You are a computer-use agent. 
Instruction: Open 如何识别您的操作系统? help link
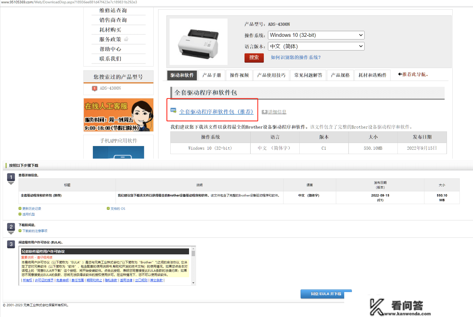click(296, 57)
